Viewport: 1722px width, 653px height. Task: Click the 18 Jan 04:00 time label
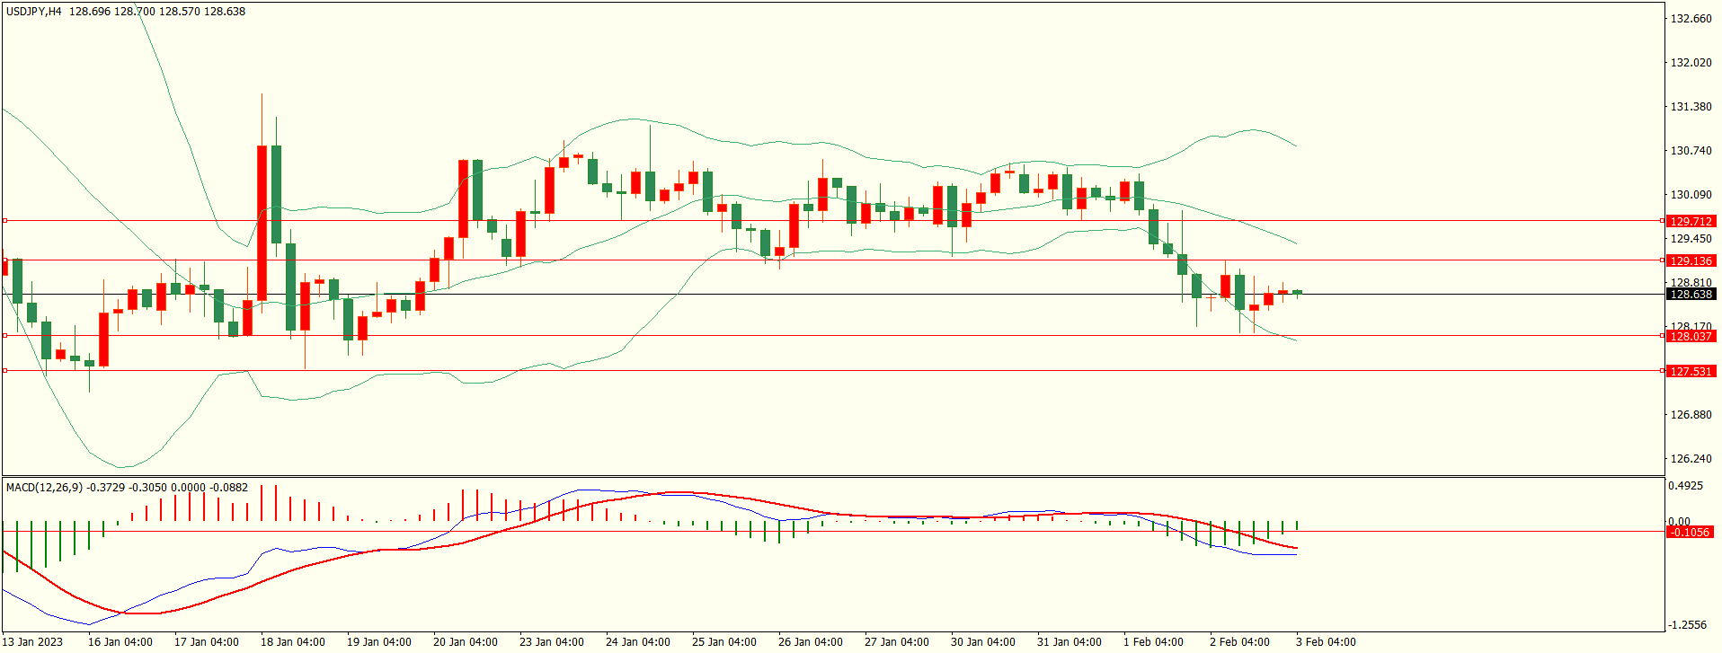(292, 641)
